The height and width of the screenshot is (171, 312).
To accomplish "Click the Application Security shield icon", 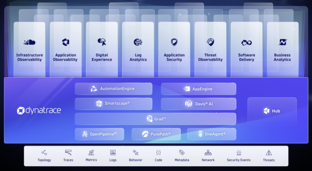I will point(174,42).
